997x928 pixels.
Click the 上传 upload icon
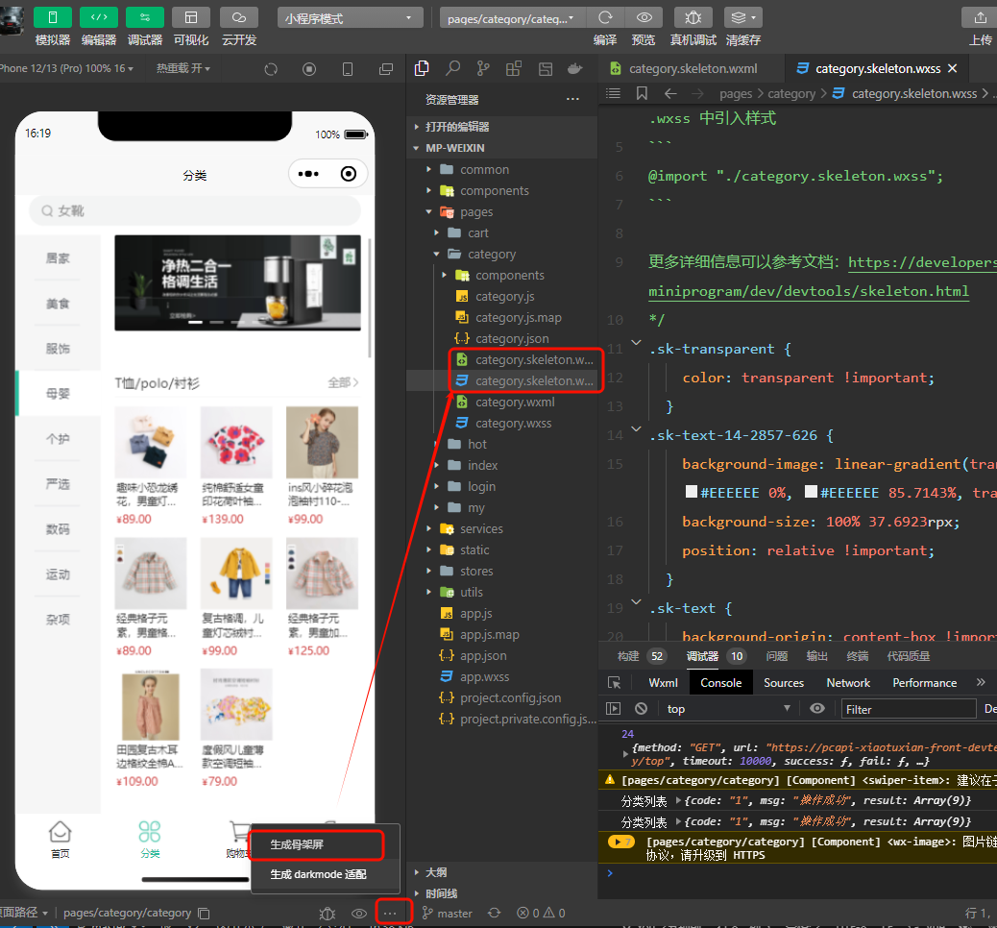980,17
